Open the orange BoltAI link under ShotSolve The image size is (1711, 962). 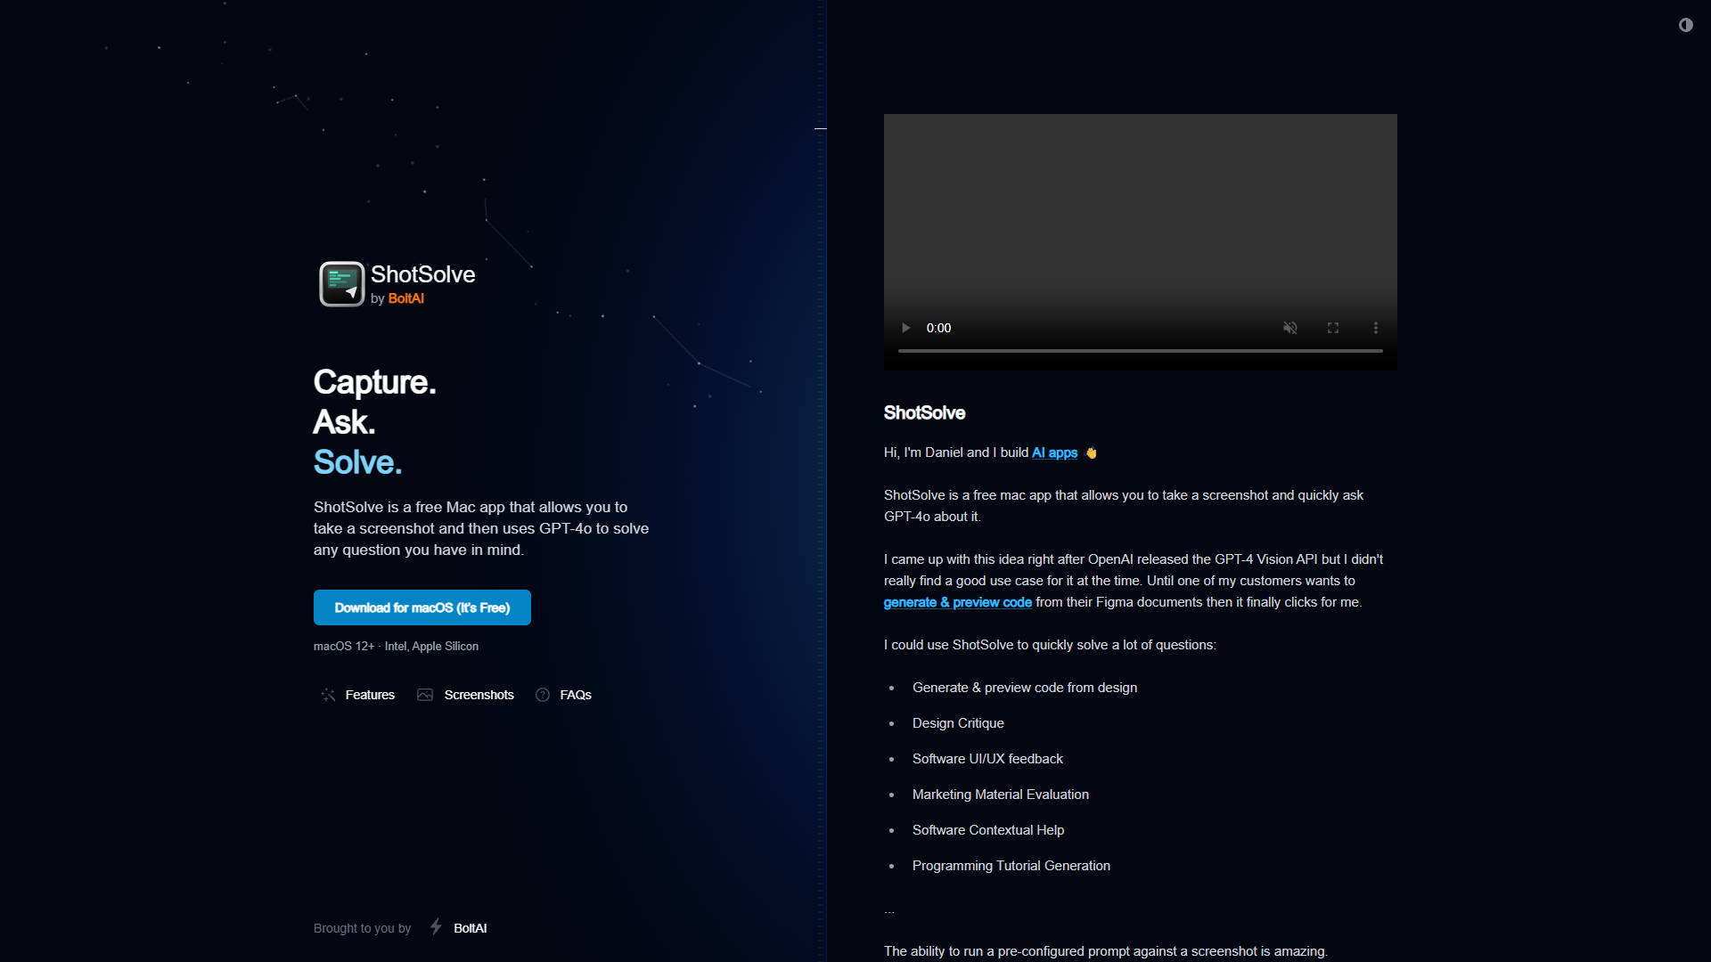(406, 298)
